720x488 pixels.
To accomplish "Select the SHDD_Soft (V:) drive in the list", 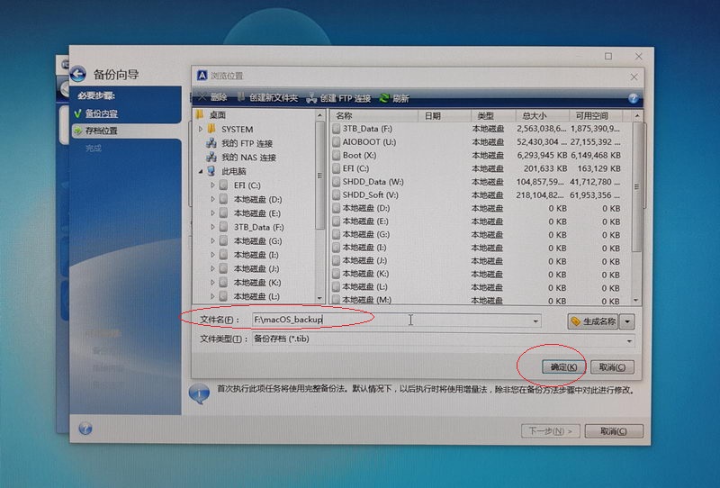I will coord(478,194).
